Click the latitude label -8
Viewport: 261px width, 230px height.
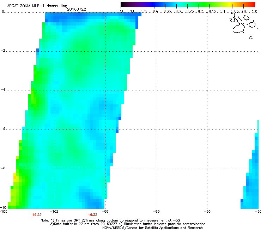3,168
